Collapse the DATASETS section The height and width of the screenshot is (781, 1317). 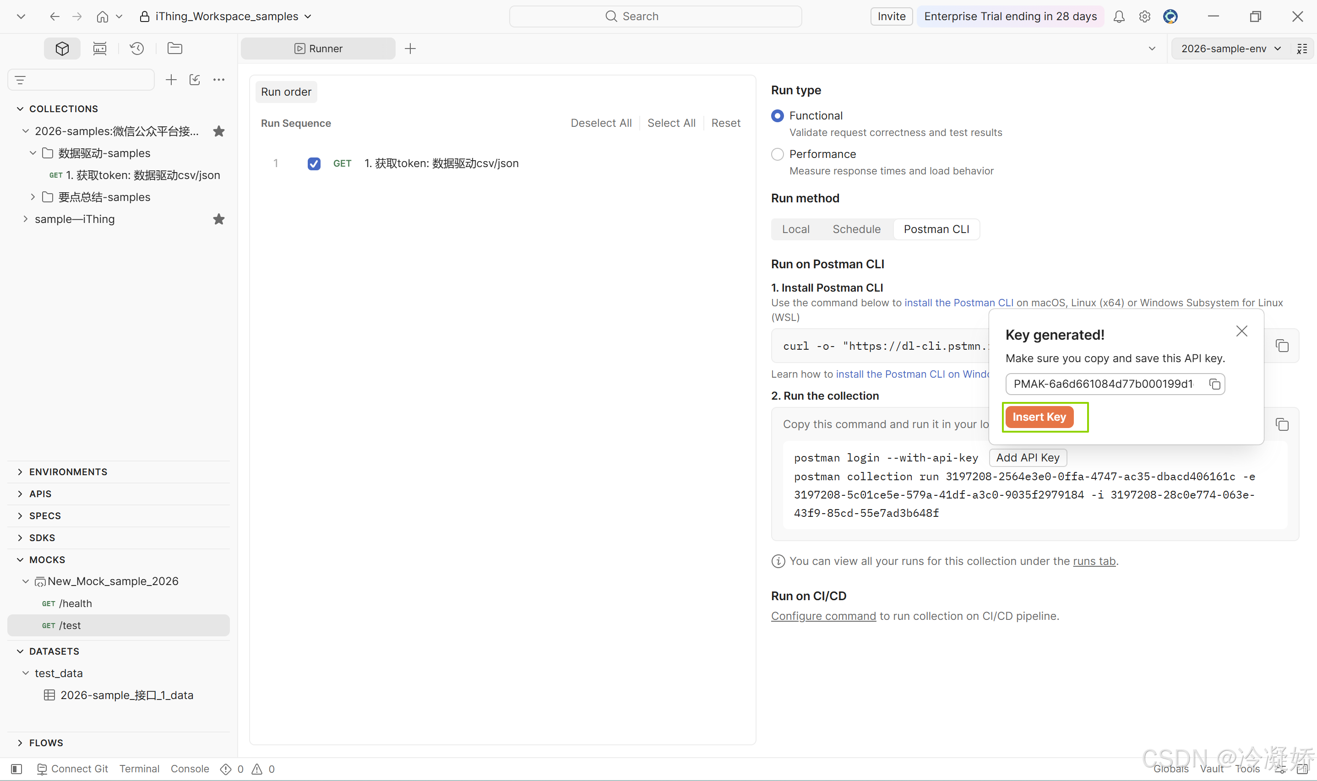click(20, 651)
